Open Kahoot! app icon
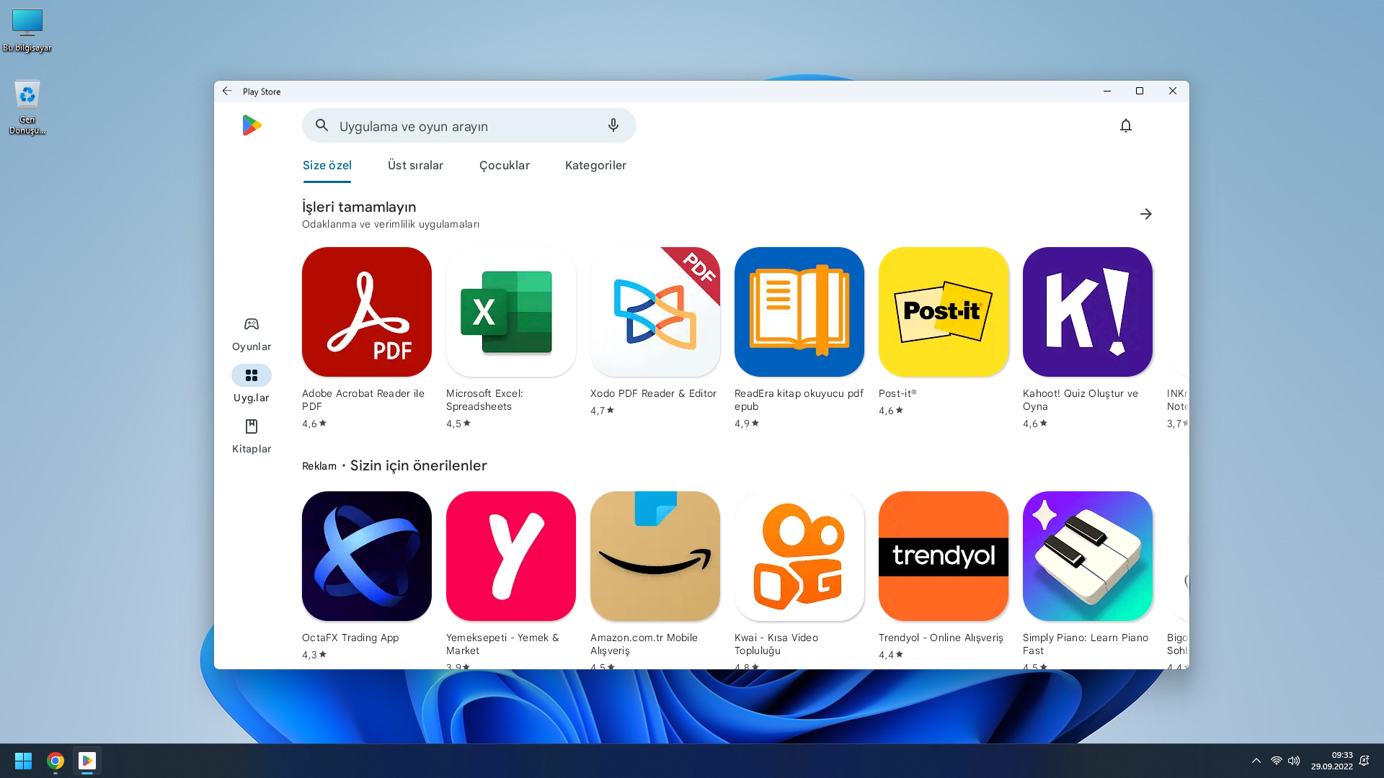The height and width of the screenshot is (778, 1384). point(1087,312)
